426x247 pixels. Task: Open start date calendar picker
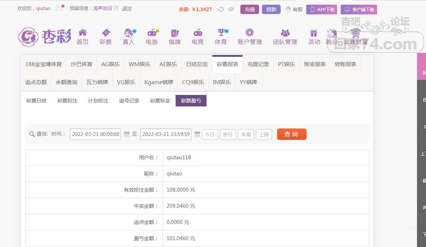click(x=127, y=134)
